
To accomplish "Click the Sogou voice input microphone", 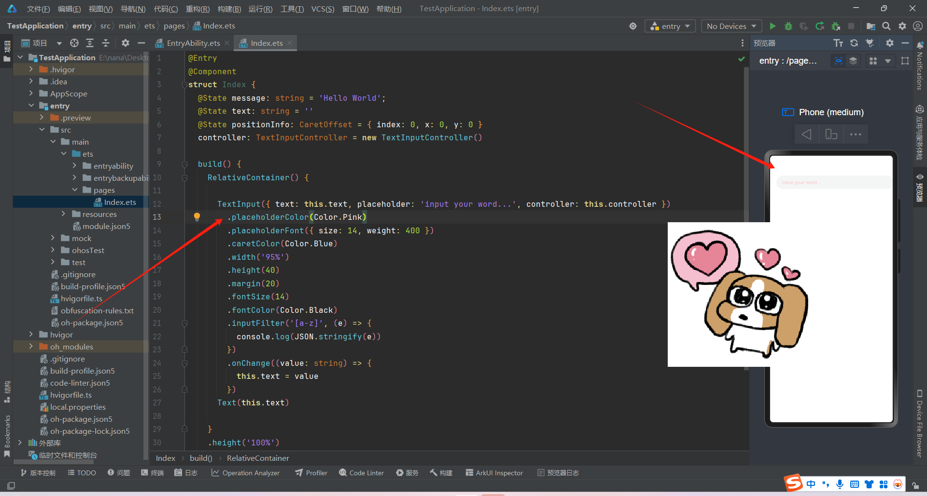I will (x=840, y=484).
